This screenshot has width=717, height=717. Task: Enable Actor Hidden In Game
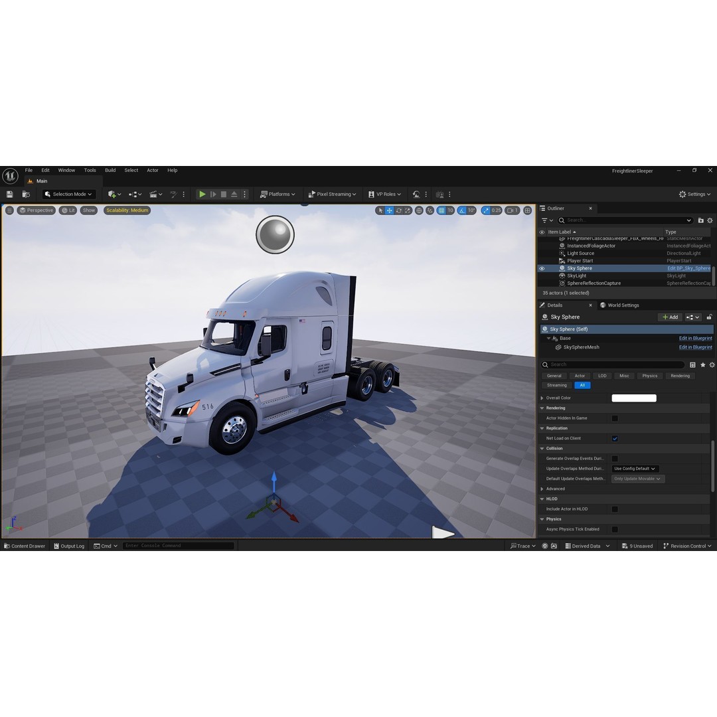[x=615, y=418]
